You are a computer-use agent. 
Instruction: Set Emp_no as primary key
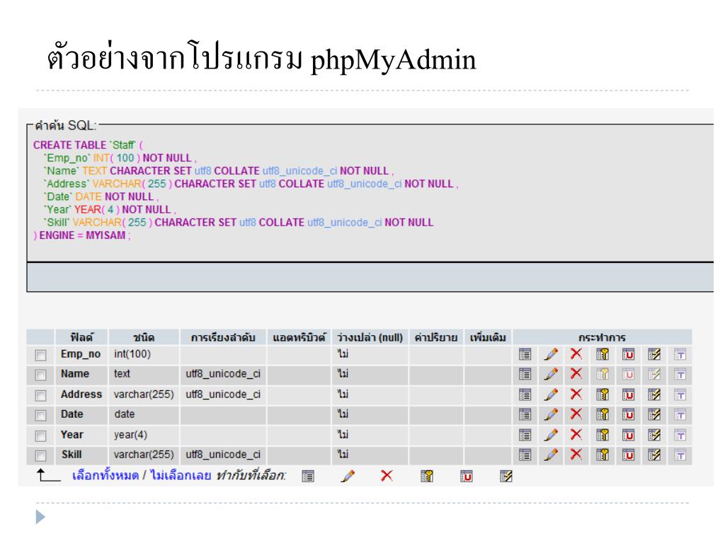[x=603, y=355]
